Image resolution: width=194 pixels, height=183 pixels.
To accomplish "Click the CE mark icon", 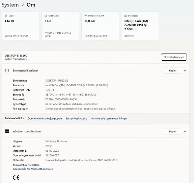I will [x=16, y=178].
